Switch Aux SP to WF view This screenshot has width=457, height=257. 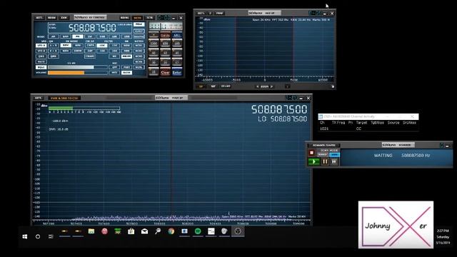pyautogui.click(x=214, y=86)
